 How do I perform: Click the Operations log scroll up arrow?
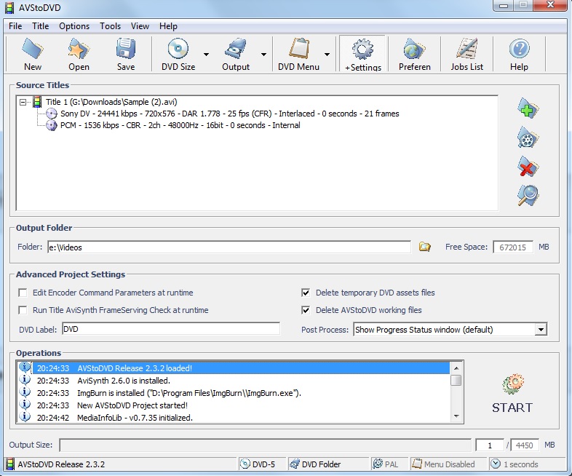456,368
